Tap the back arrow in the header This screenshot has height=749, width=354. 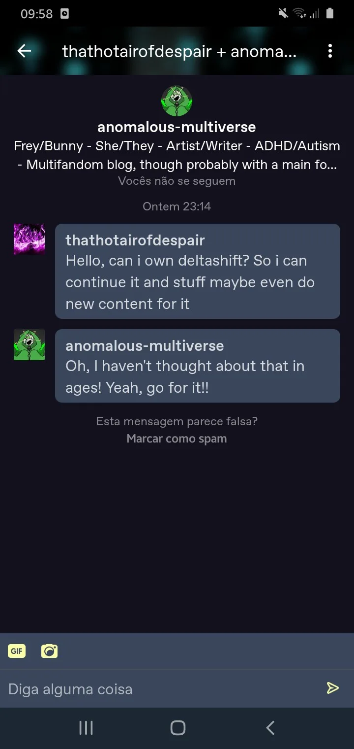[24, 51]
